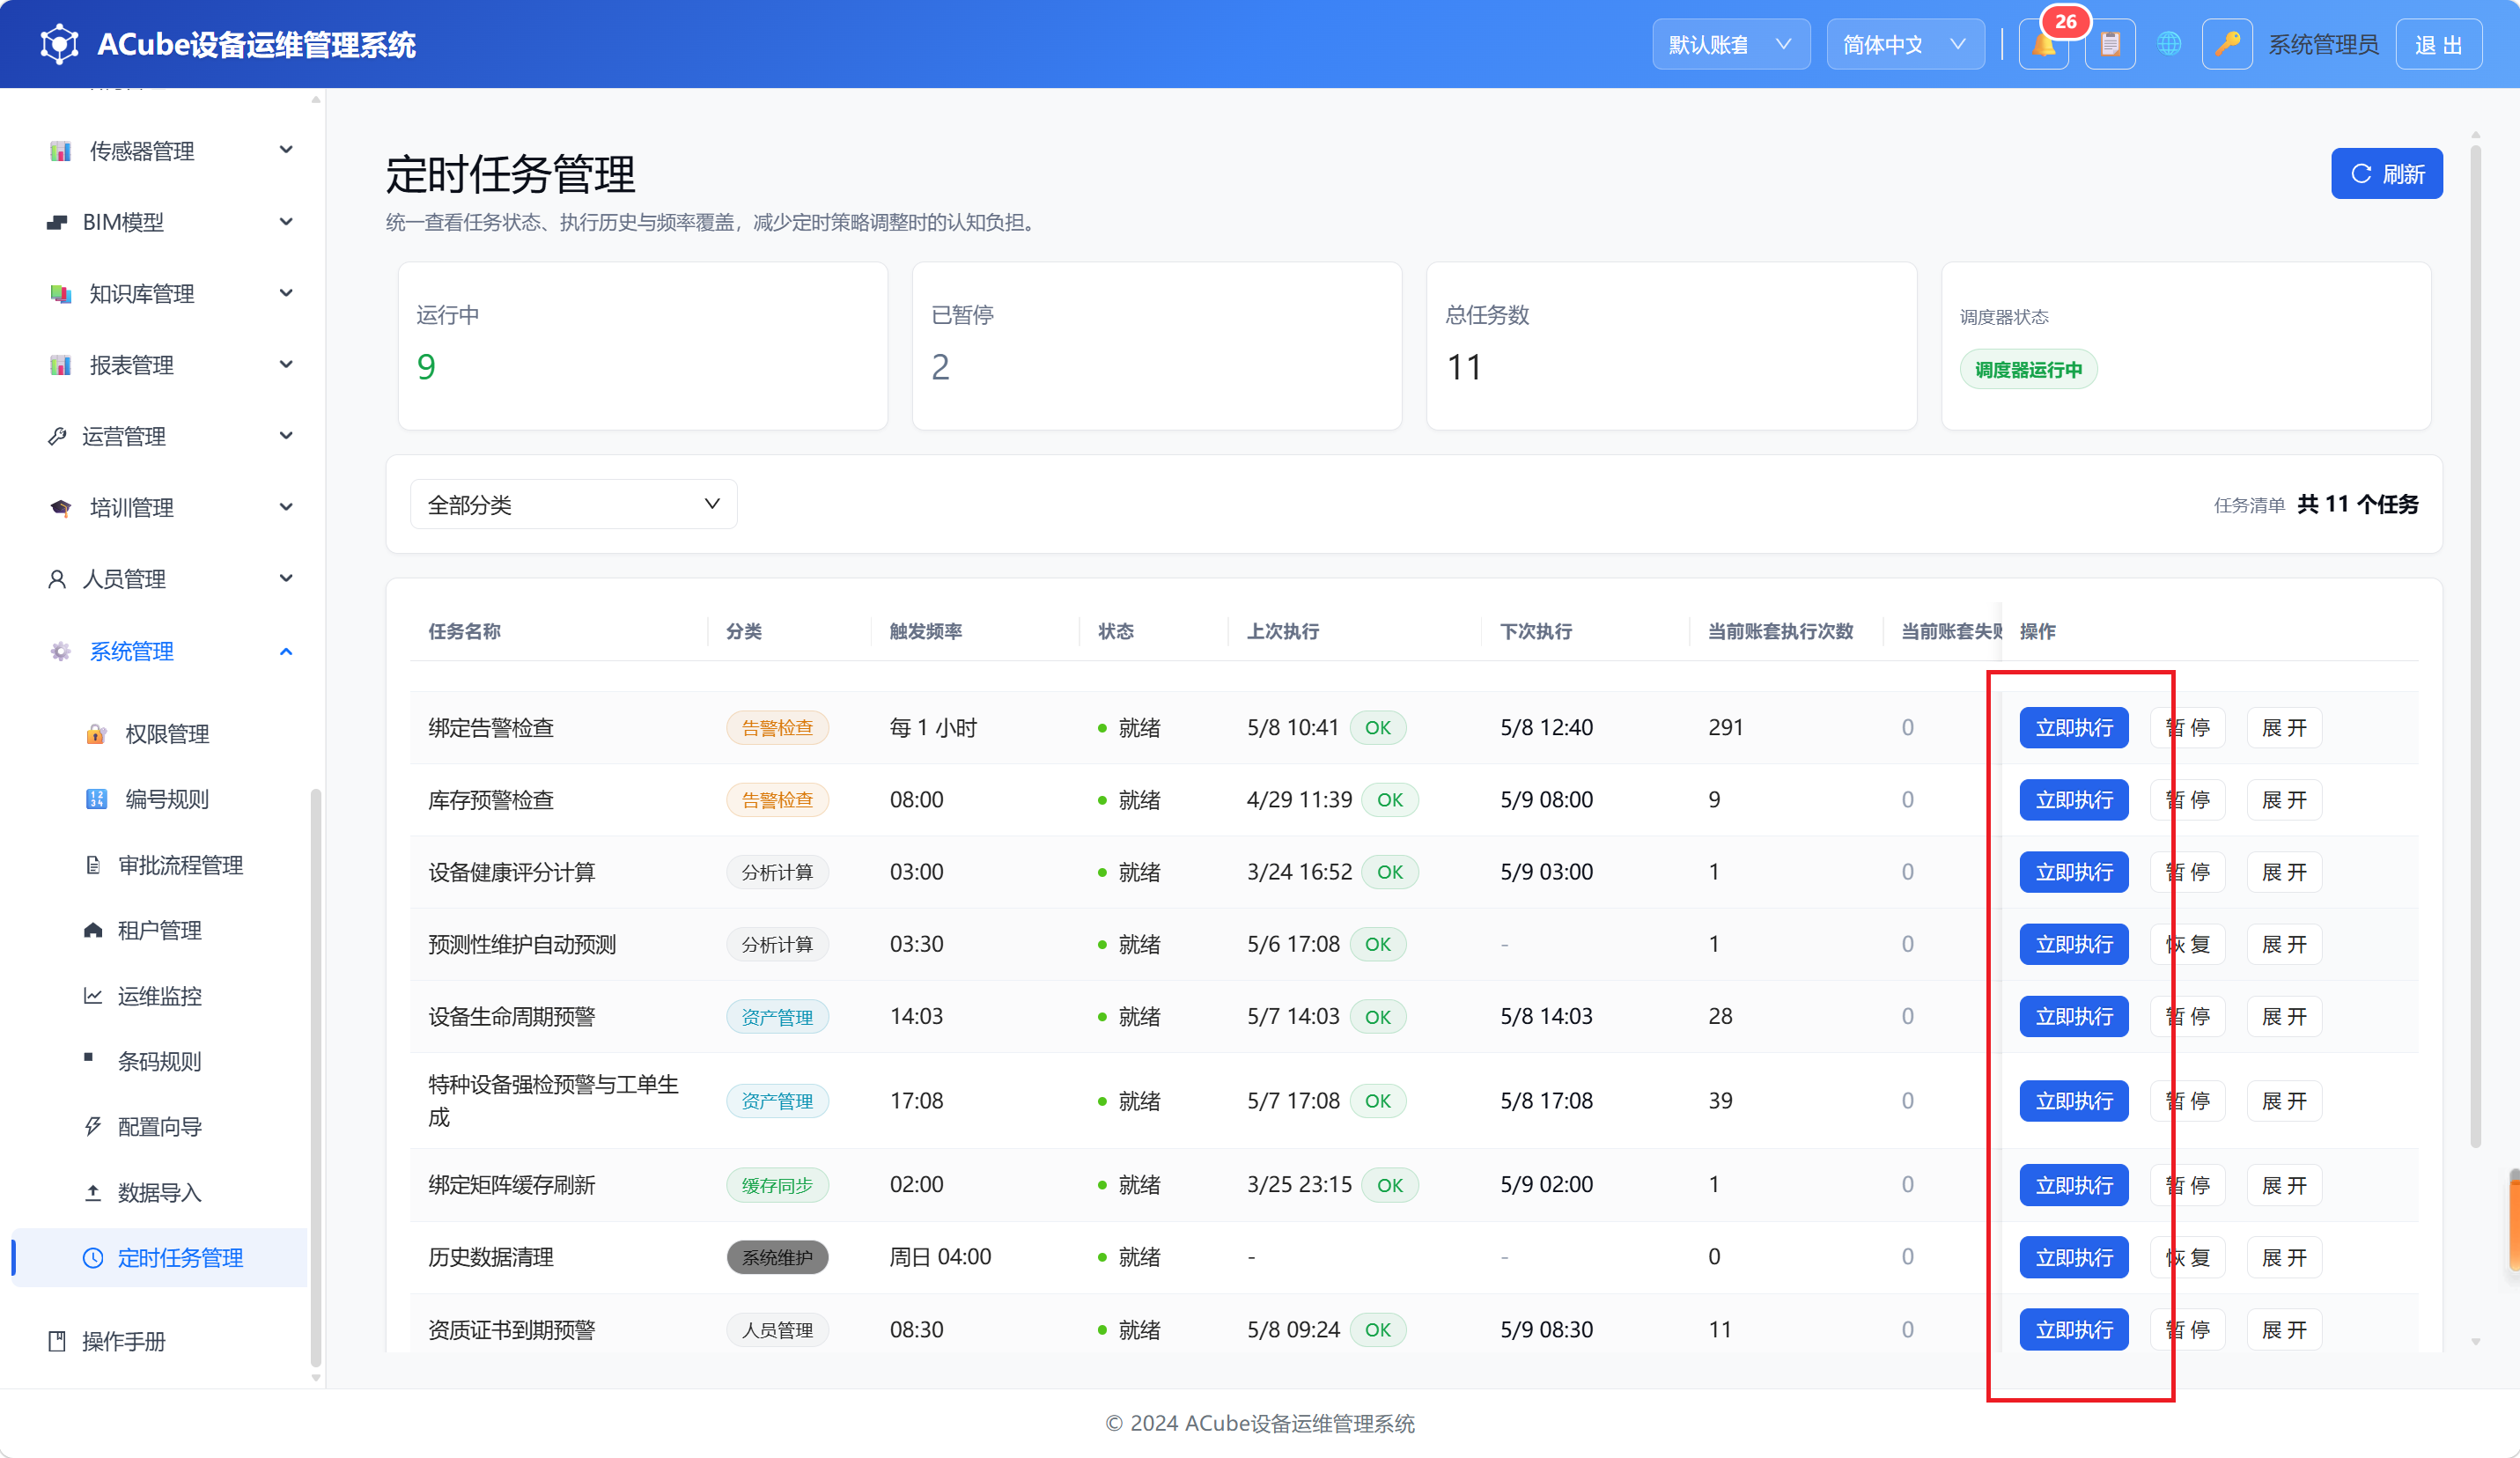Click the 刷新 button
Screen dimensions: 2520x1458
point(2386,174)
